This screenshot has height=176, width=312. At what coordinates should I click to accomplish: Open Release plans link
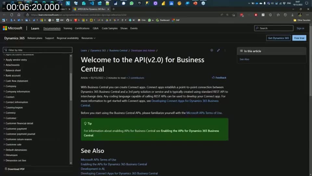[x=35, y=38]
